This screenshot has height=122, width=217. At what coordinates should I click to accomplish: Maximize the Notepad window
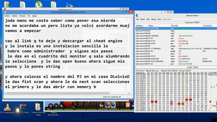coord(126,12)
